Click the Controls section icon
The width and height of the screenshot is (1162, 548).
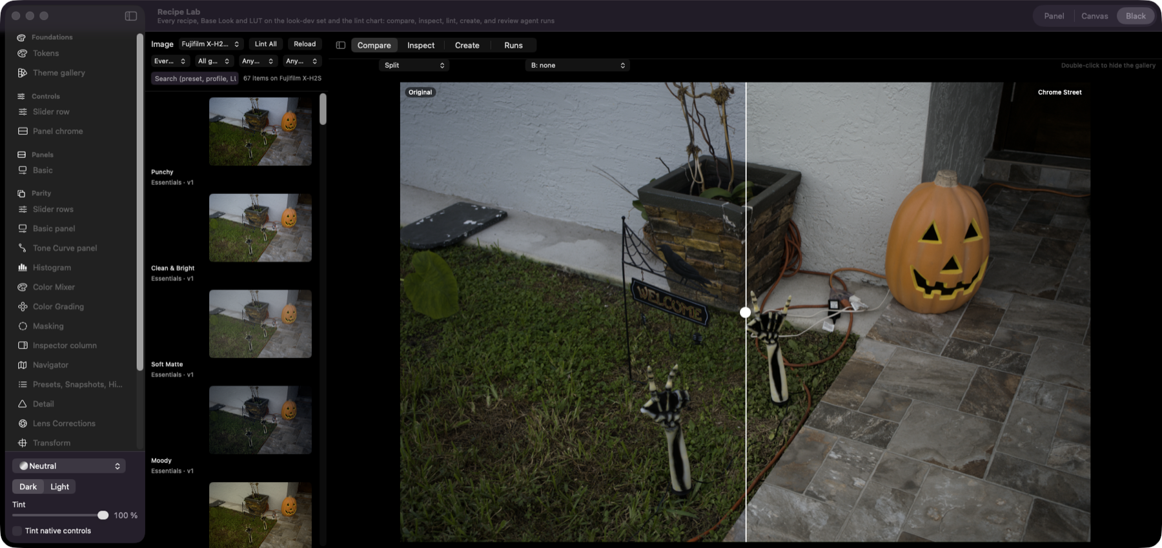pyautogui.click(x=21, y=96)
